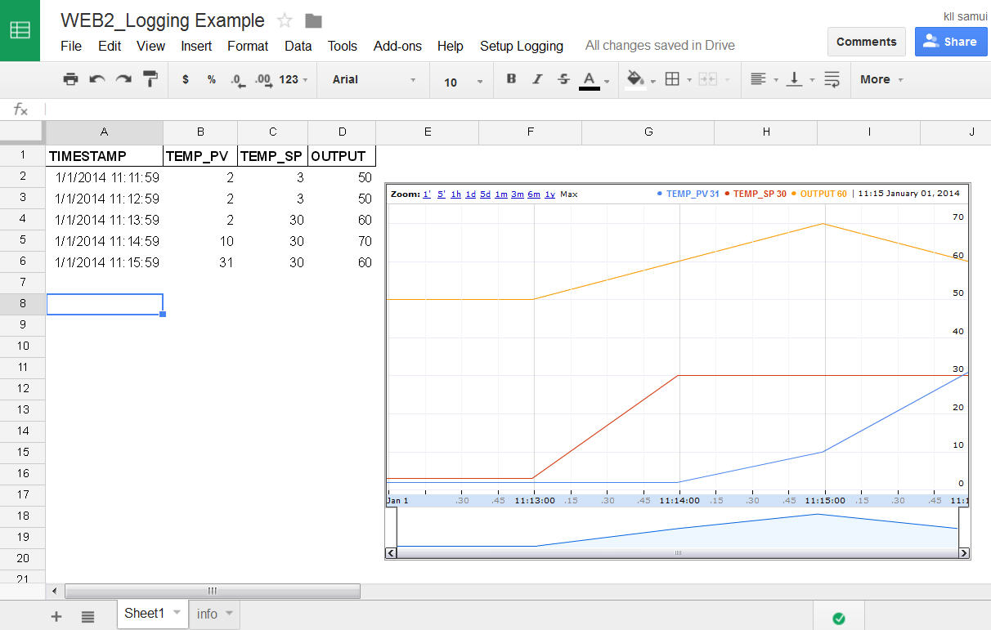This screenshot has width=991, height=630.
Task: Open the move-to-folder icon
Action: (313, 21)
